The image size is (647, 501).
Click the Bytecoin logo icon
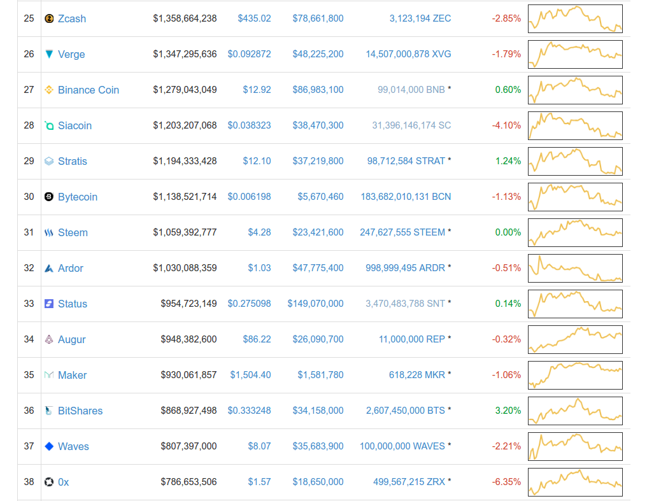tap(49, 197)
